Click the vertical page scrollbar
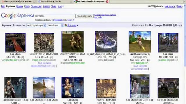Image resolution: width=186 pixels, height=104 pixels. [x=185, y=35]
